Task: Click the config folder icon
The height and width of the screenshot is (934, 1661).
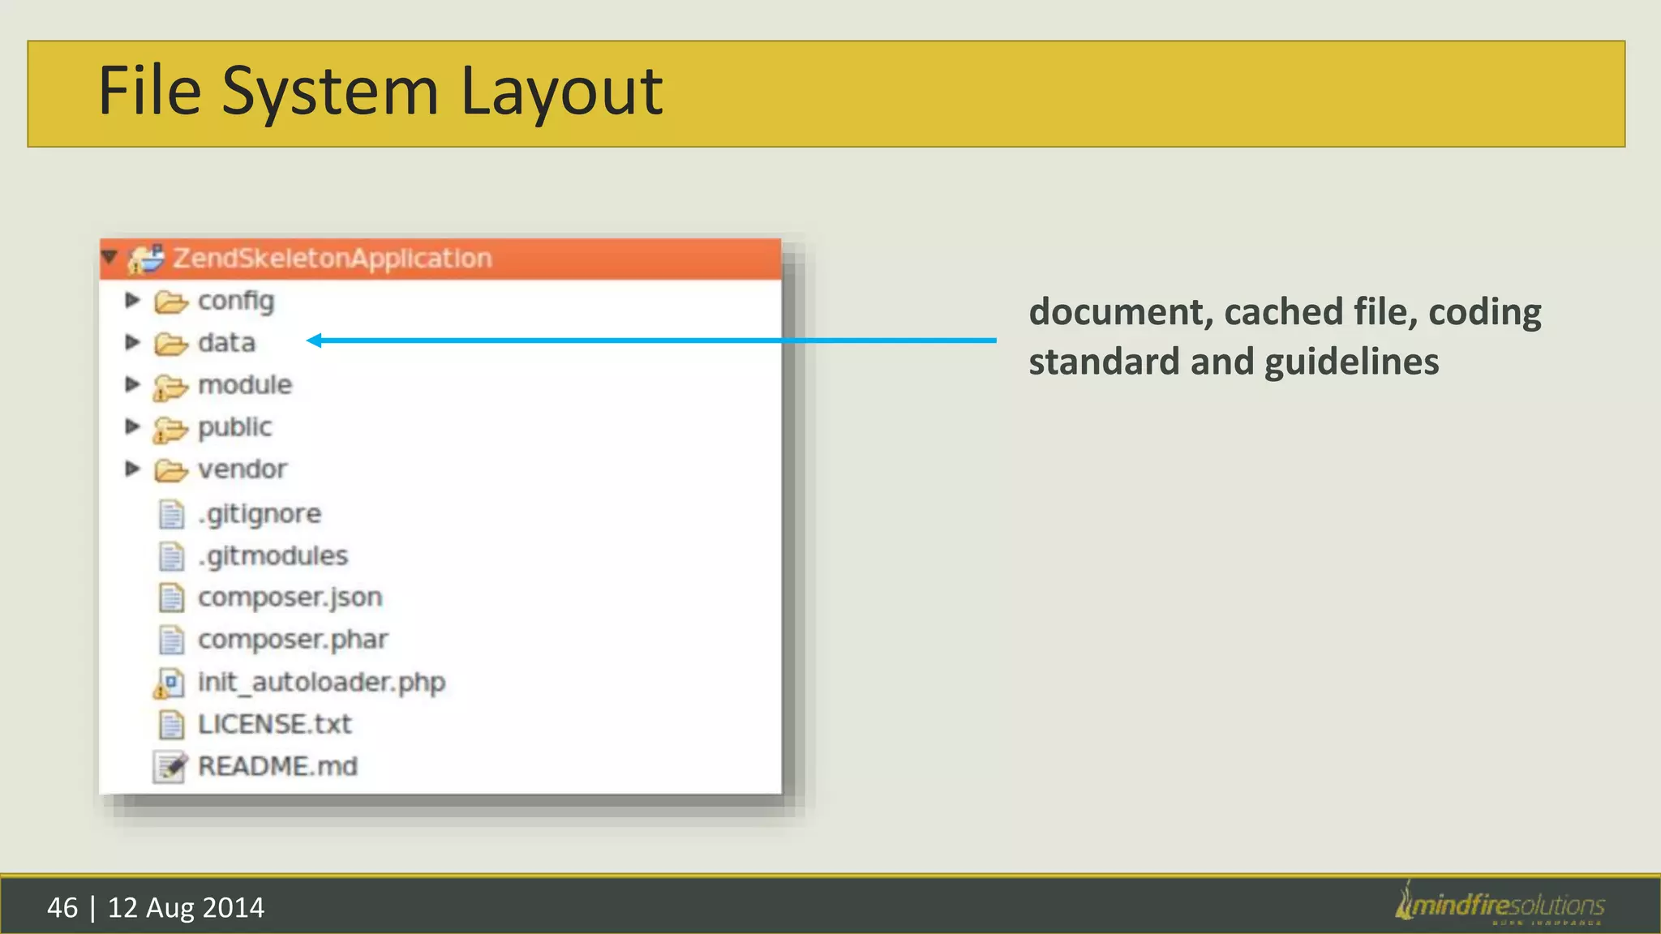Action: (x=170, y=302)
